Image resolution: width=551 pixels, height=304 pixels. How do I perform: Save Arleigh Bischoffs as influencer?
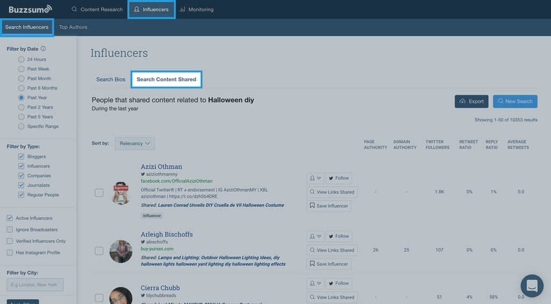point(329,264)
